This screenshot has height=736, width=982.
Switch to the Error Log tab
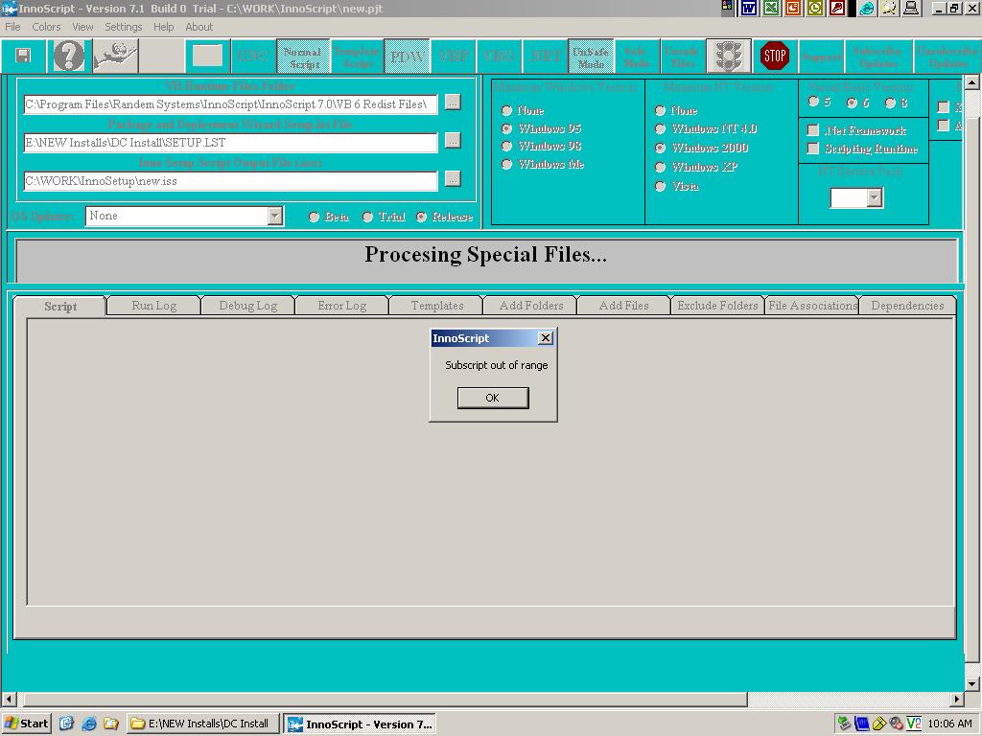pyautogui.click(x=342, y=306)
